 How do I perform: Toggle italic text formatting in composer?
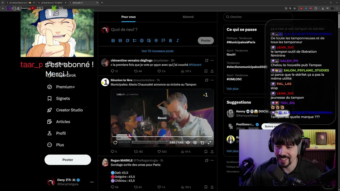coord(178,41)
